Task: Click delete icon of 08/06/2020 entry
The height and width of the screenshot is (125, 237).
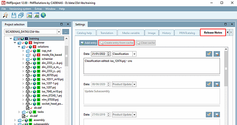Action: (217, 84)
